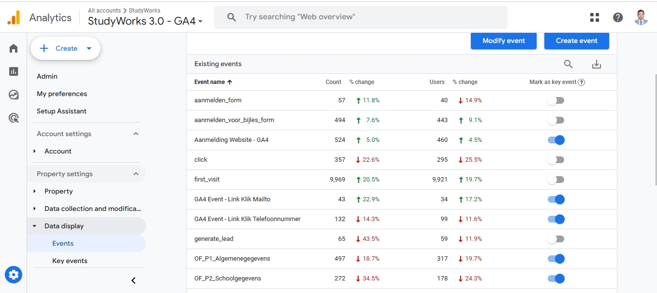Click the search magnifier in top bar
Image resolution: width=657 pixels, height=293 pixels.
point(232,17)
